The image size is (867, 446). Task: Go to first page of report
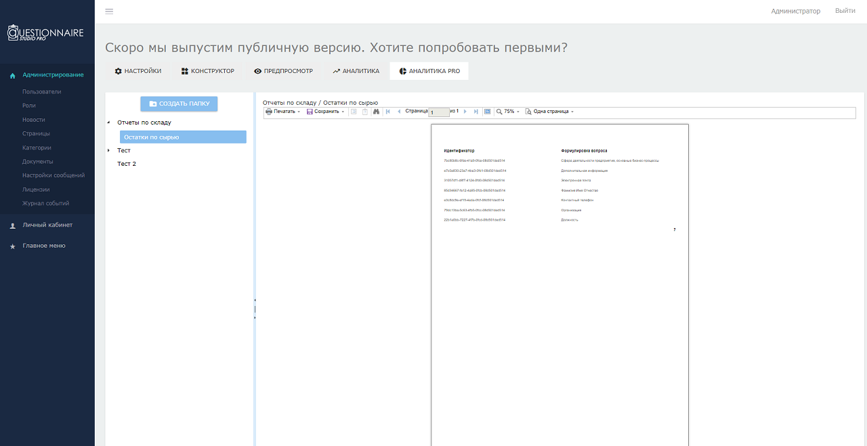point(387,112)
